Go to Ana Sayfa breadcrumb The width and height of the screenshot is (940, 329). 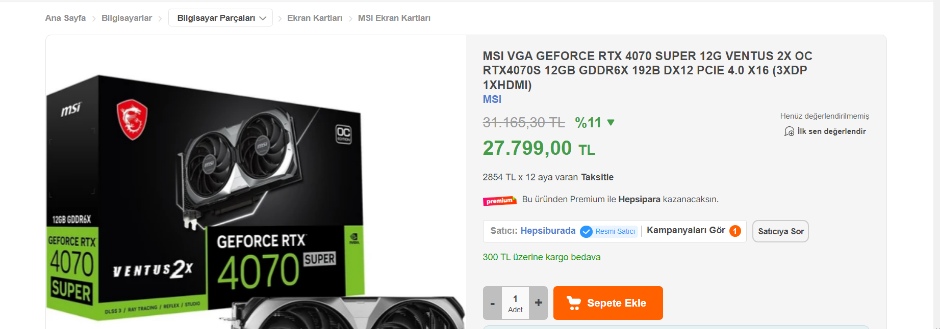click(x=65, y=18)
